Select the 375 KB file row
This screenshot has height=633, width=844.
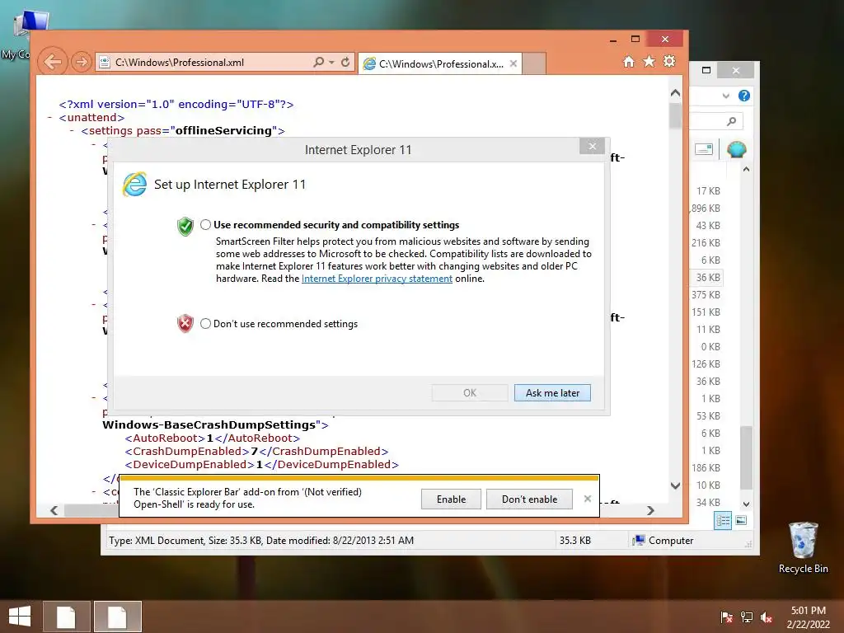pos(706,295)
